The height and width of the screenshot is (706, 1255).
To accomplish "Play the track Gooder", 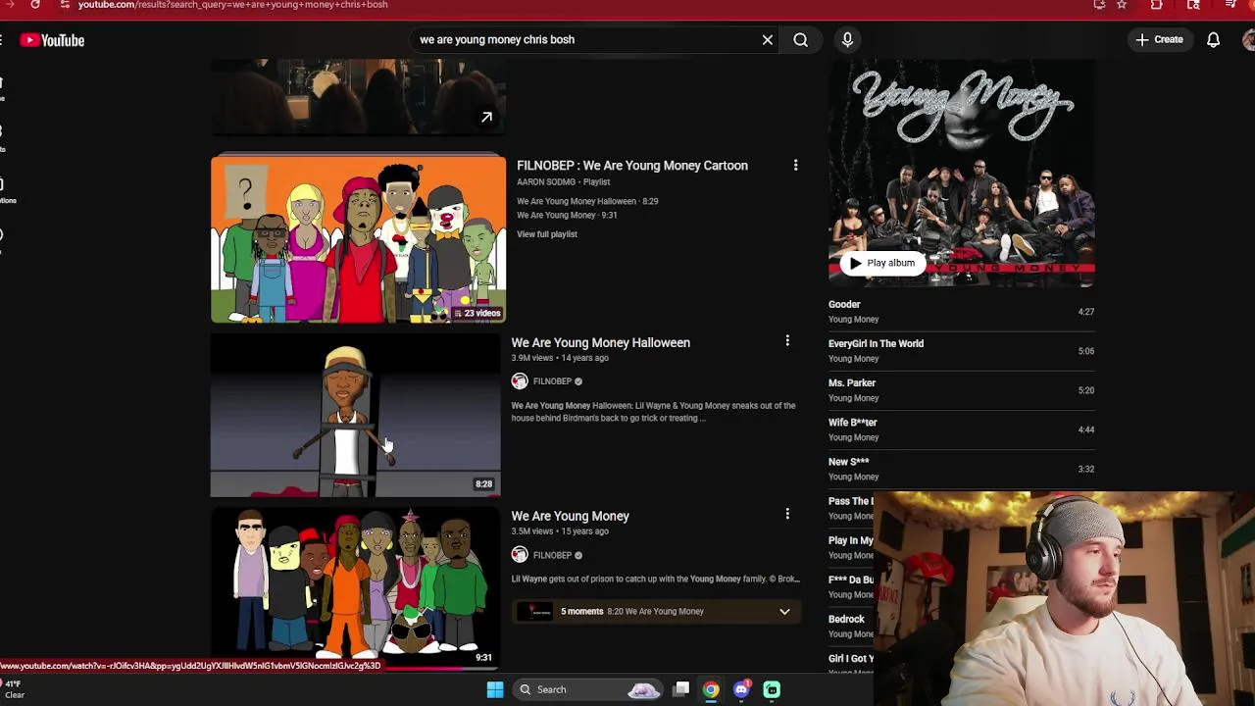I will coord(961,312).
